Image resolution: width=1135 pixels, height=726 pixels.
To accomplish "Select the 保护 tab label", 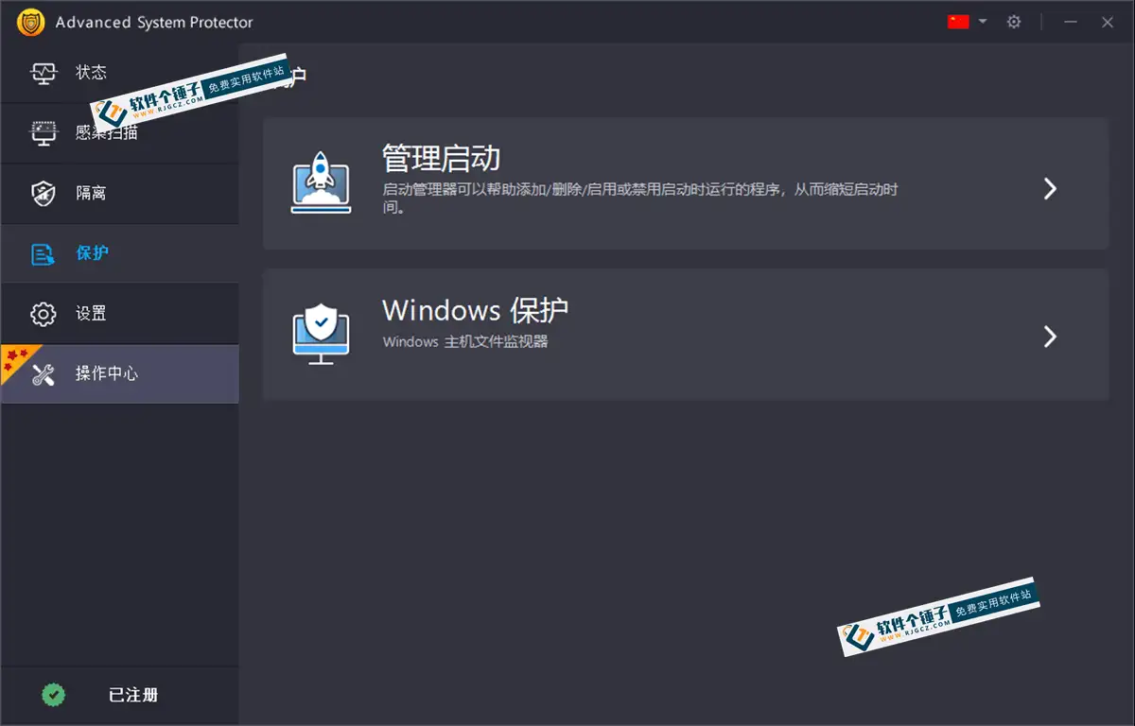I will (x=92, y=253).
